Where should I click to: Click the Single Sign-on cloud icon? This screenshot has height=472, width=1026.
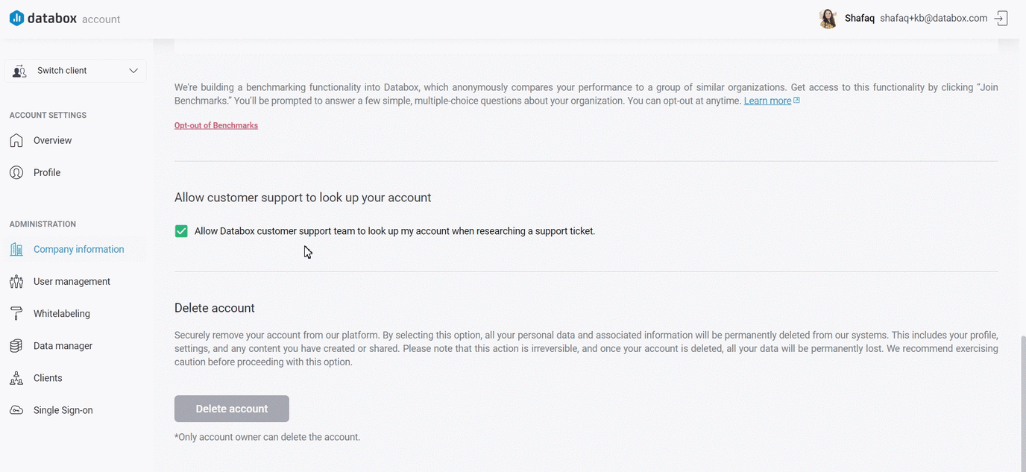click(x=16, y=409)
